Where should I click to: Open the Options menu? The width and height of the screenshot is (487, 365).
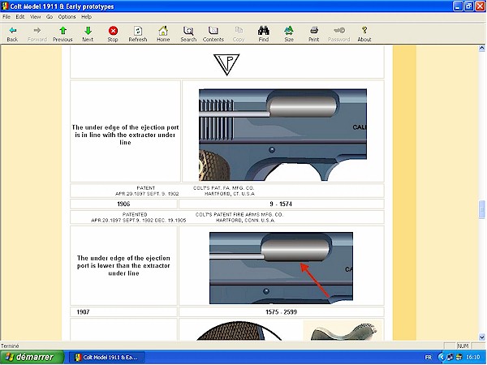pyautogui.click(x=67, y=17)
